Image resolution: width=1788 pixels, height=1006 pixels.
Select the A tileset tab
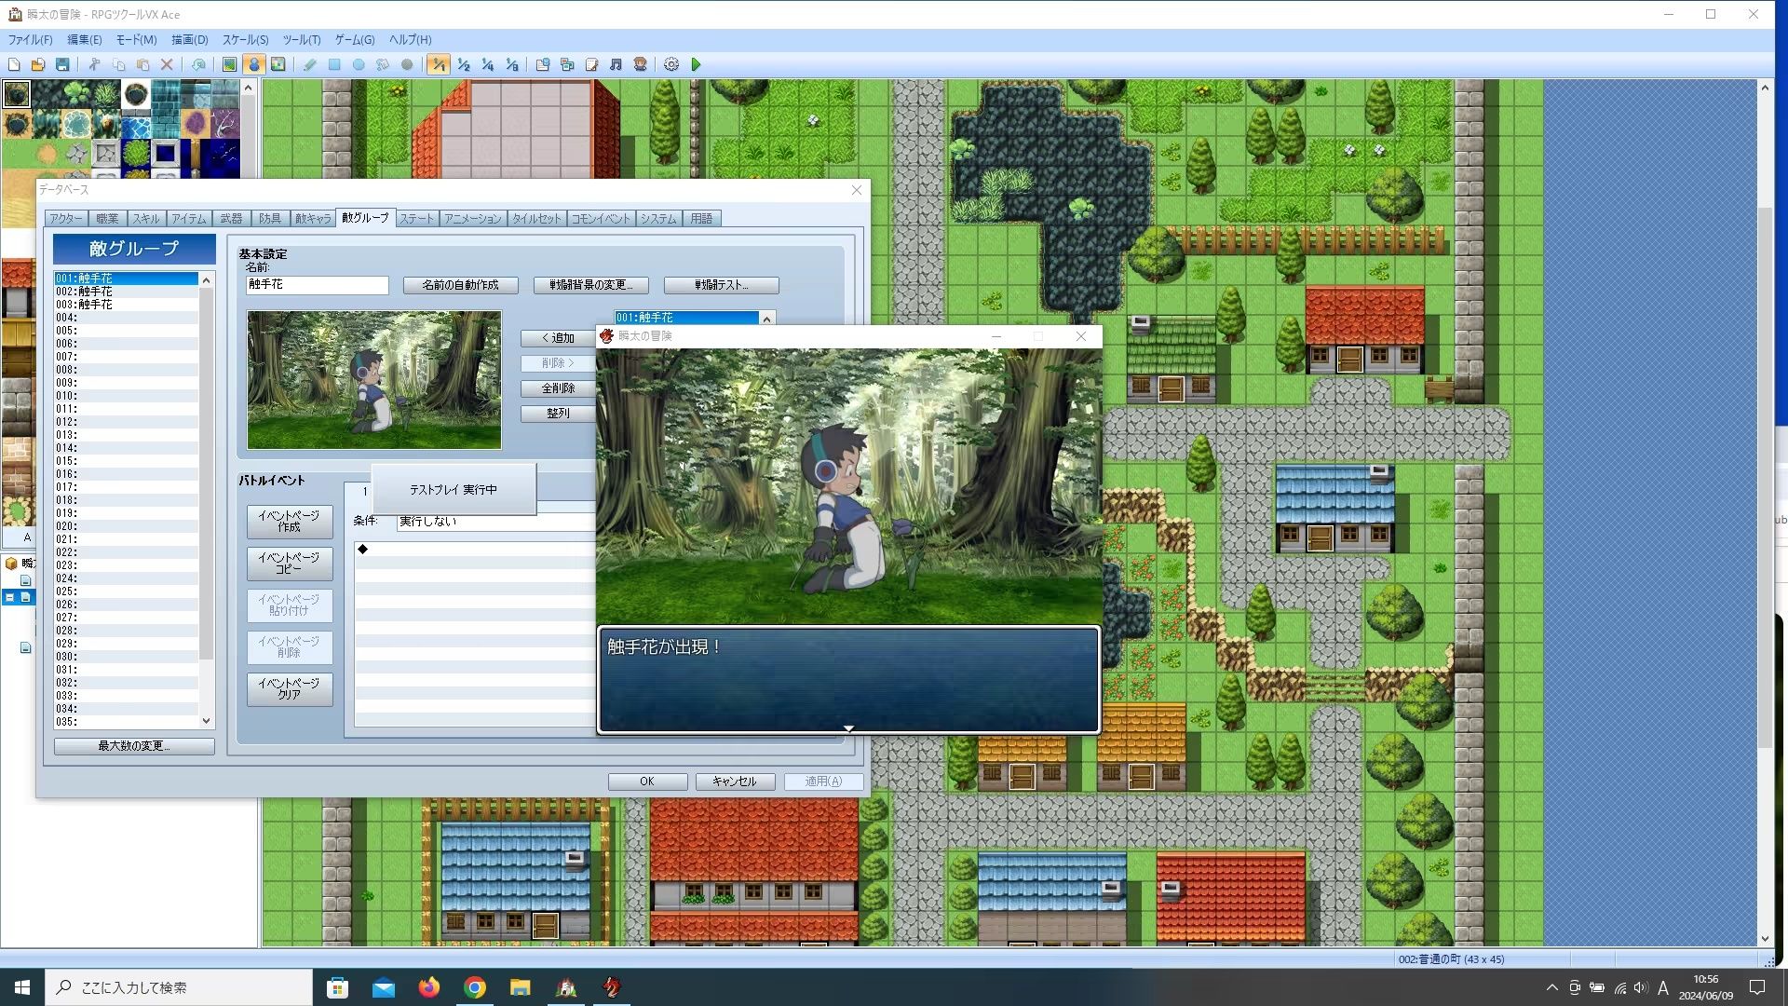27,537
